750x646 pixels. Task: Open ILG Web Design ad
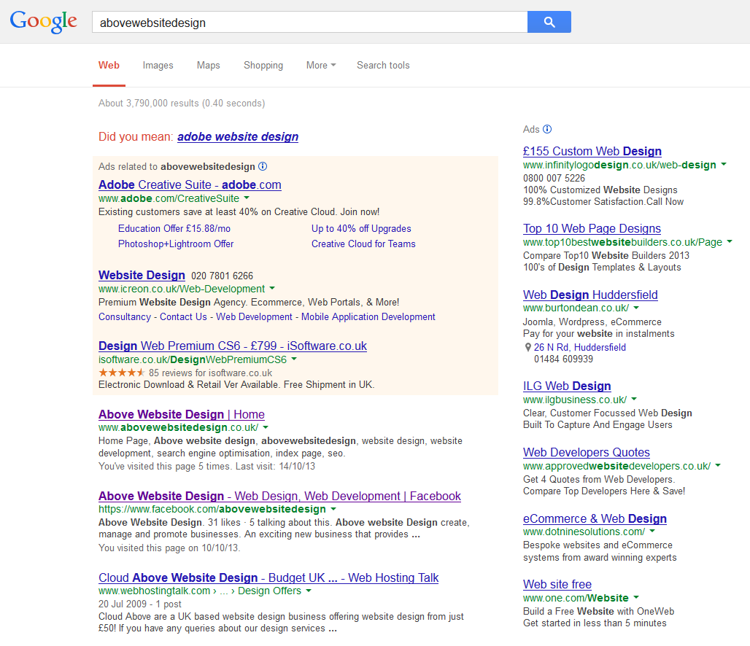coord(567,386)
